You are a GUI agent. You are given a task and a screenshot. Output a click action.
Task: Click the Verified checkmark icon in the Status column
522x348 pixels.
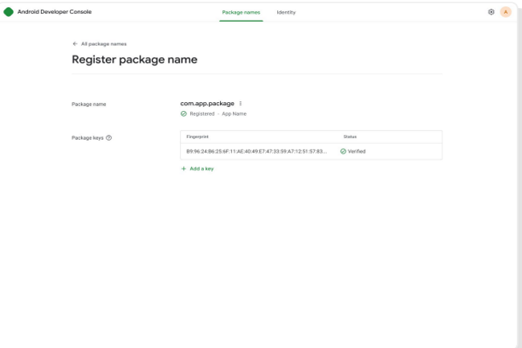coord(343,151)
